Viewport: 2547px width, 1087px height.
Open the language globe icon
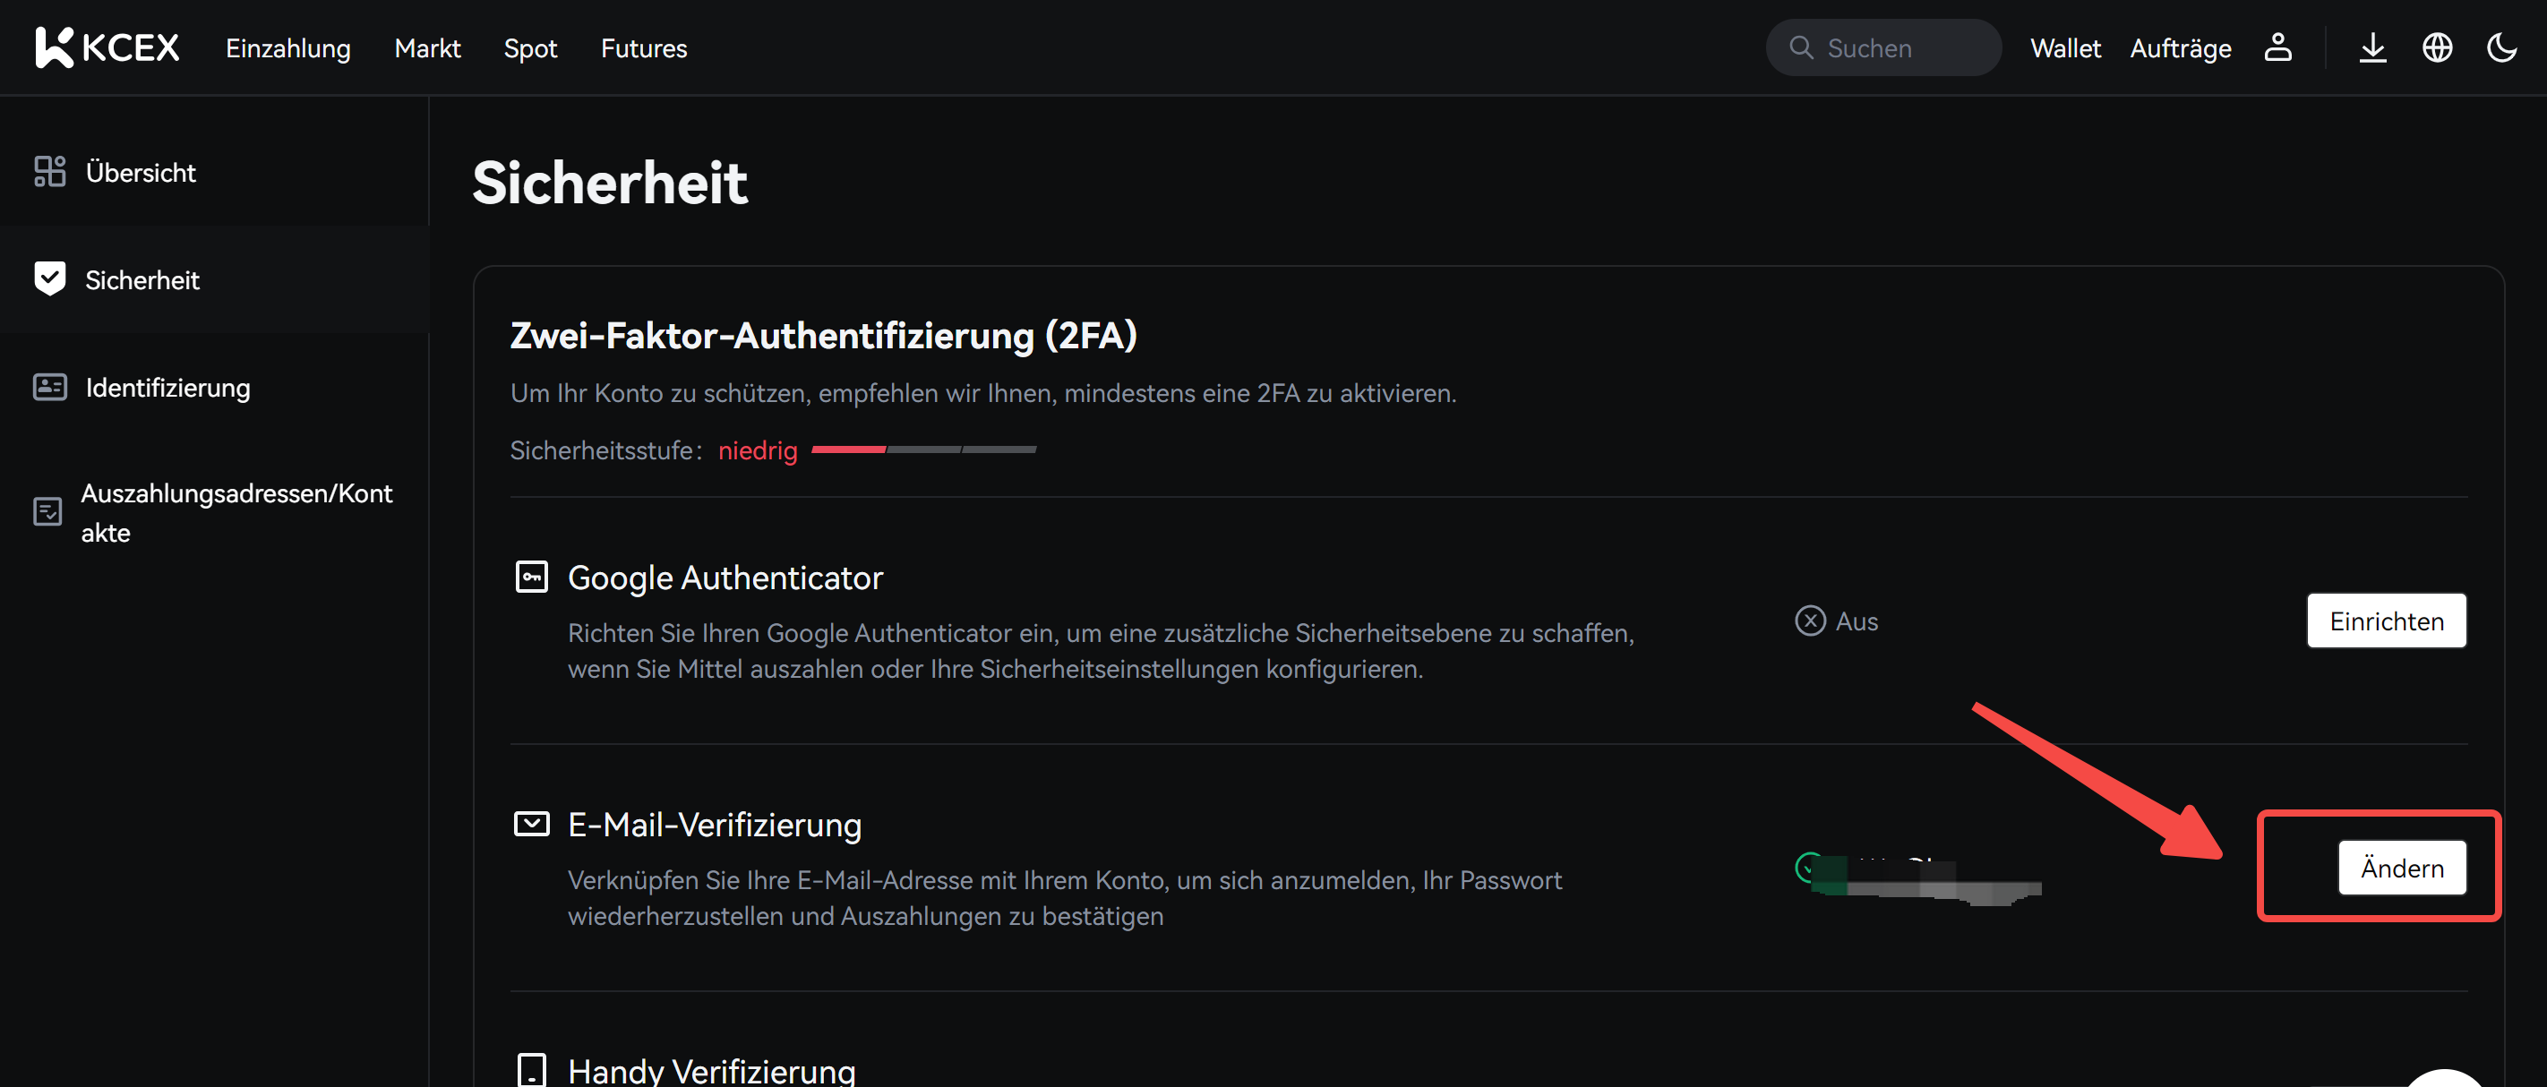click(2437, 47)
